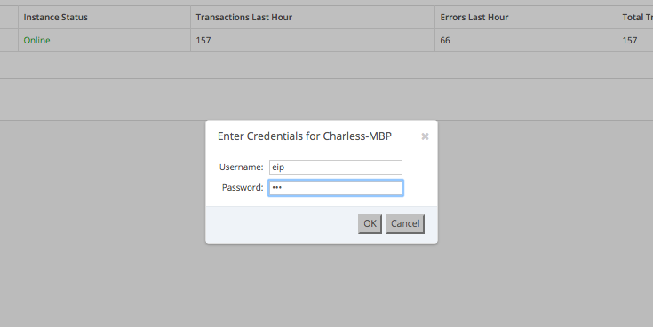The height and width of the screenshot is (327, 653).
Task: Click the partially visible Total column header
Action: click(637, 18)
